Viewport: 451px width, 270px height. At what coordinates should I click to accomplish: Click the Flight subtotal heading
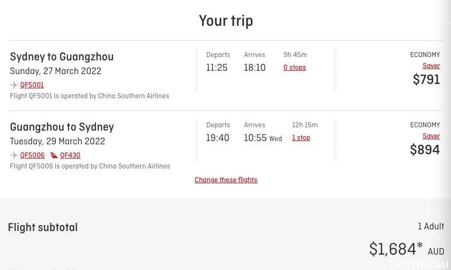(x=43, y=227)
